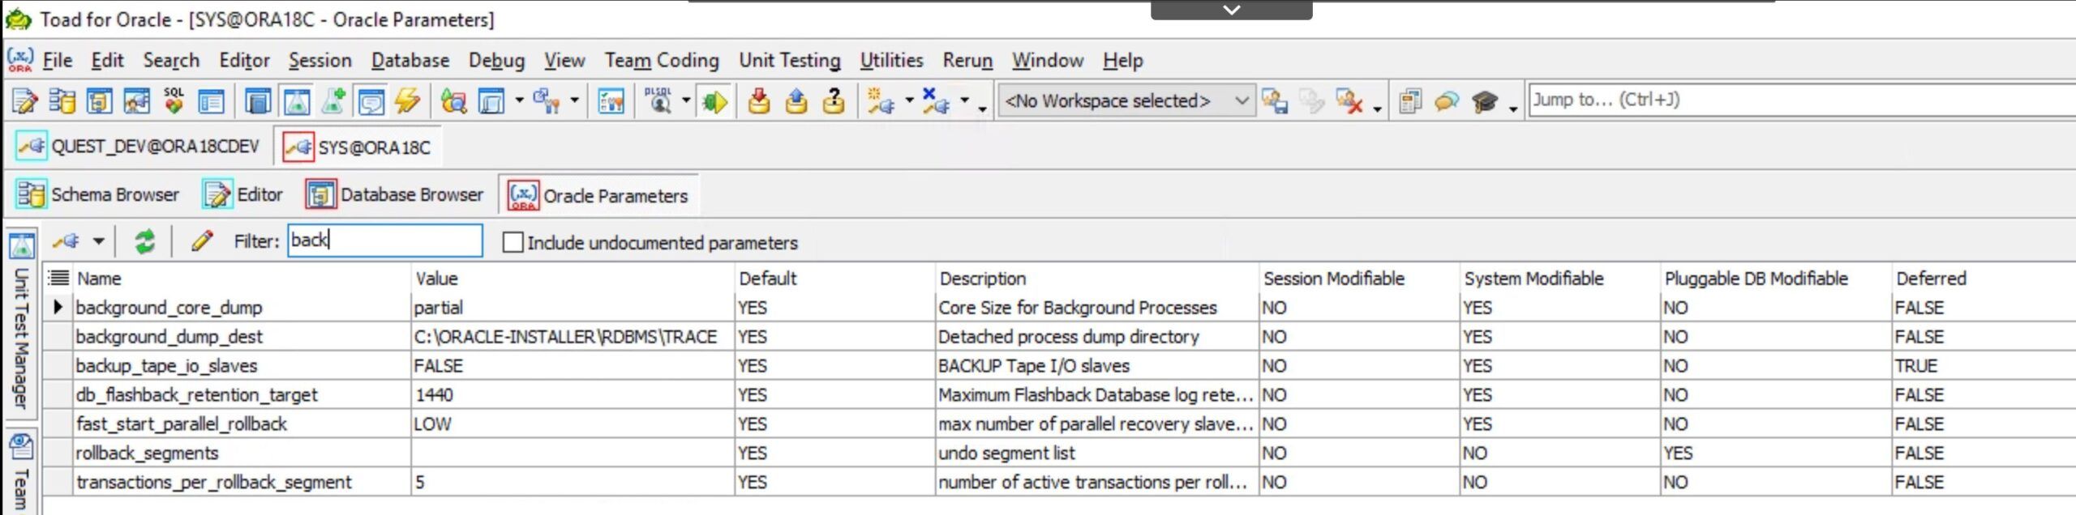
Task: Select the rollback_segments parameter row
Action: pos(1058,453)
